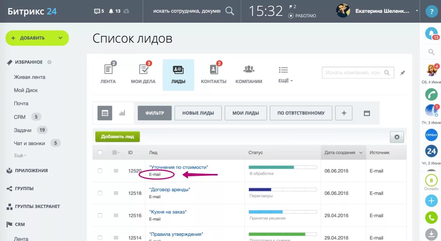The image size is (441, 241).
Task: Sort by Дата создания column arrow
Action: [361, 153]
